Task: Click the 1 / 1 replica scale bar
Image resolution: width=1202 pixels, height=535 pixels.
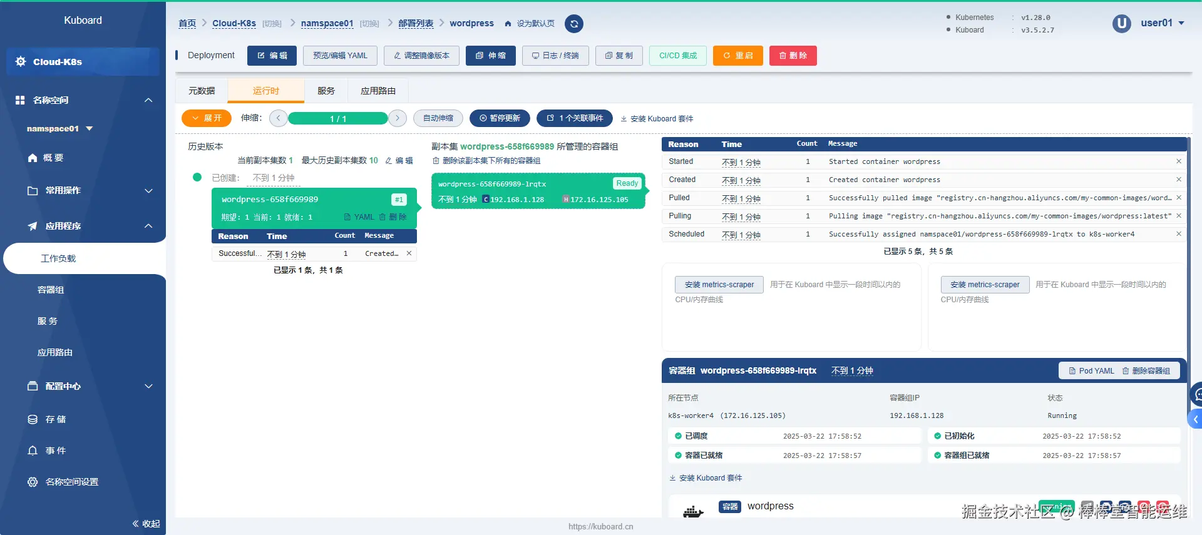Action: point(338,118)
